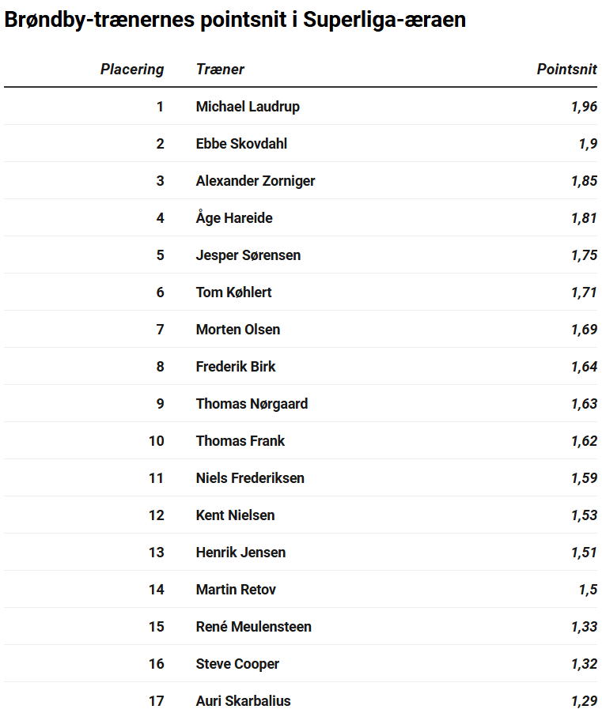Click Jesper Sørensen's name

click(248, 255)
